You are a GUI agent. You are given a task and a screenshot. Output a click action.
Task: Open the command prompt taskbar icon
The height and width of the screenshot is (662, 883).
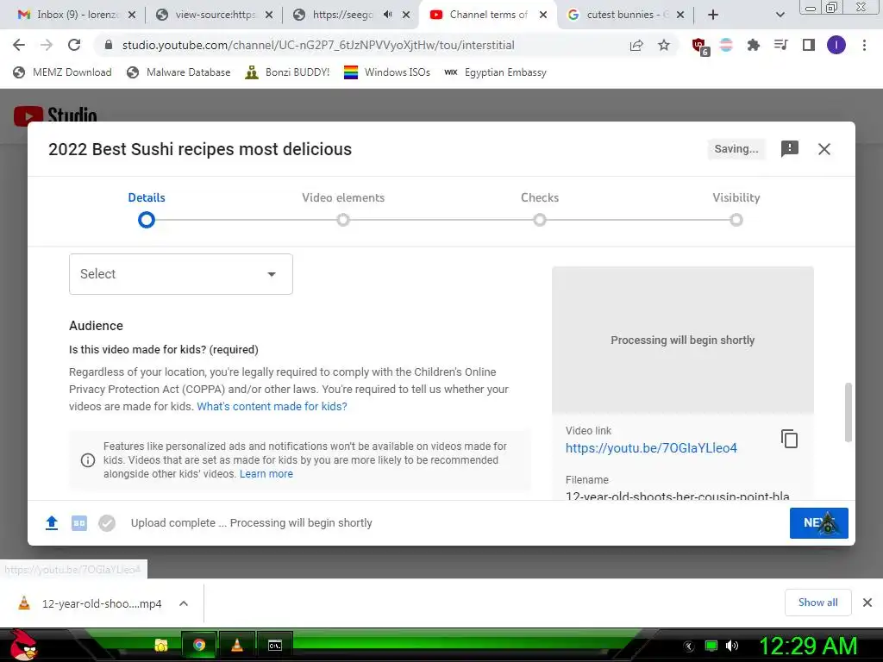tap(275, 645)
